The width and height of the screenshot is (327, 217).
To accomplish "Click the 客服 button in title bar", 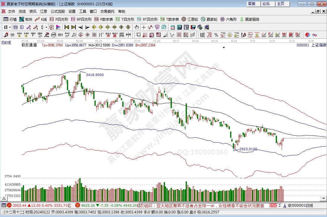I will pyautogui.click(x=251, y=4).
